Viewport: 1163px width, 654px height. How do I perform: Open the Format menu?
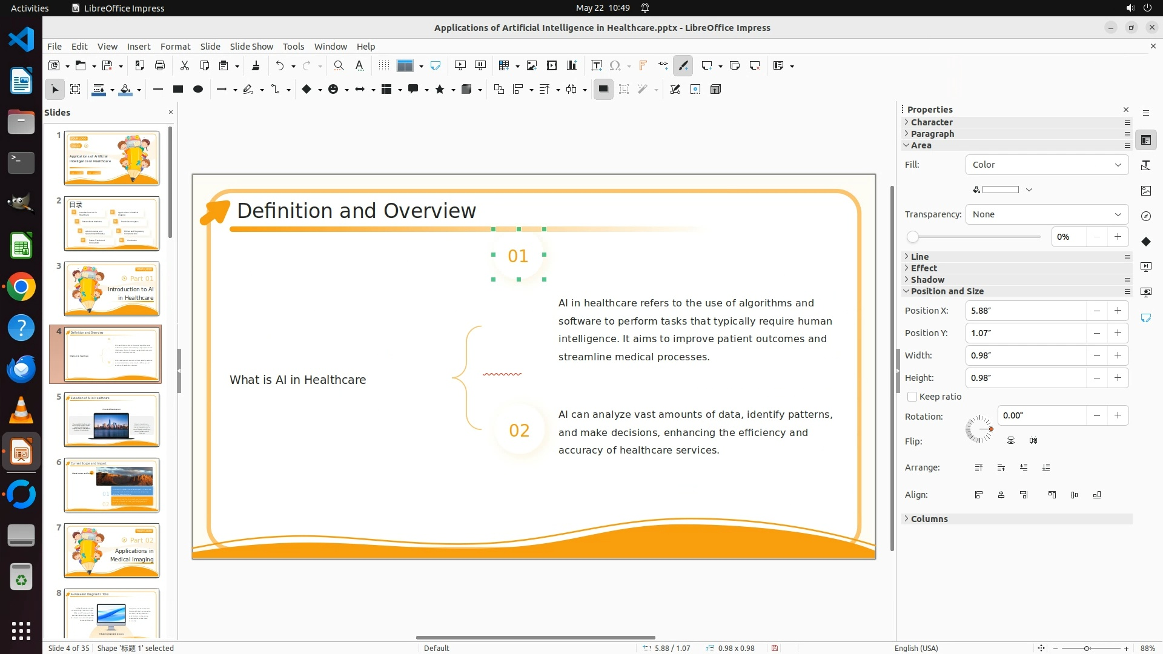coord(175,46)
